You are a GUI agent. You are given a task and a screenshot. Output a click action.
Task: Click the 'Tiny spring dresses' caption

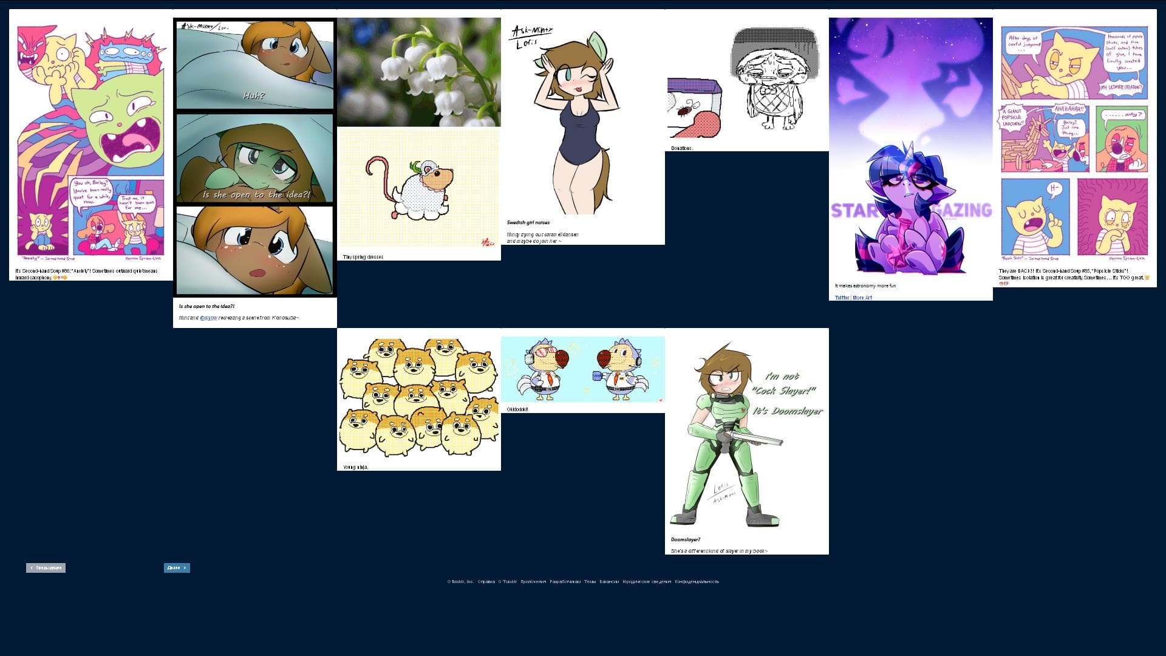[x=363, y=257]
